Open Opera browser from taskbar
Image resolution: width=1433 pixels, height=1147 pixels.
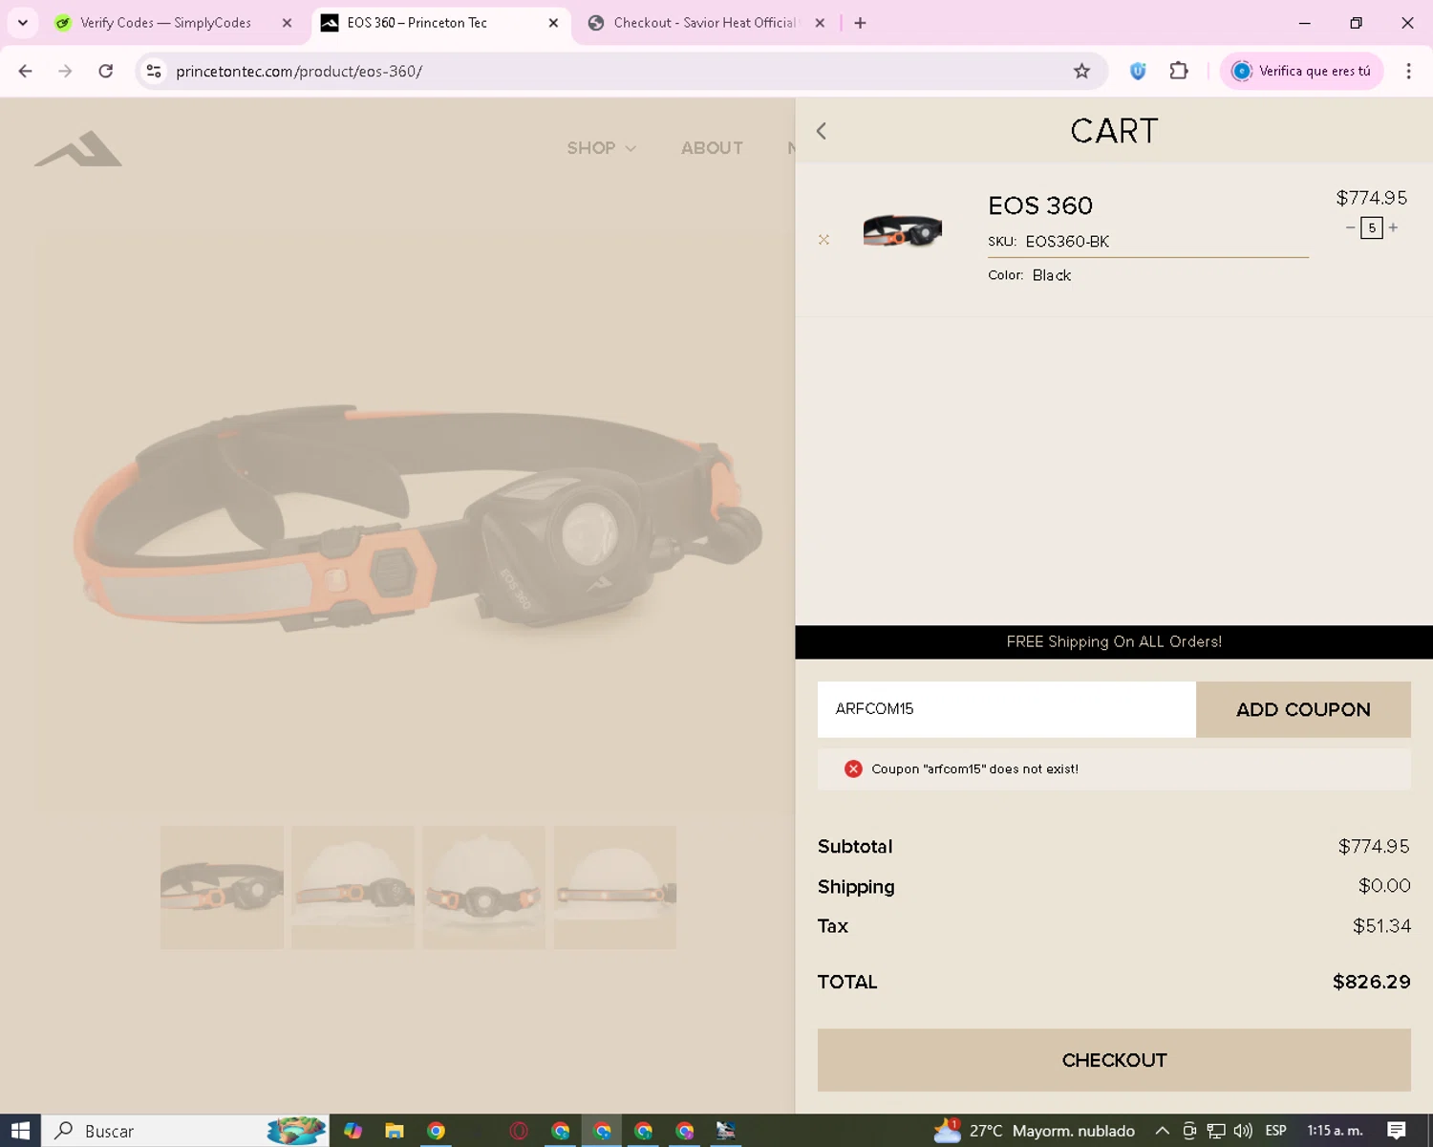pyautogui.click(x=519, y=1131)
